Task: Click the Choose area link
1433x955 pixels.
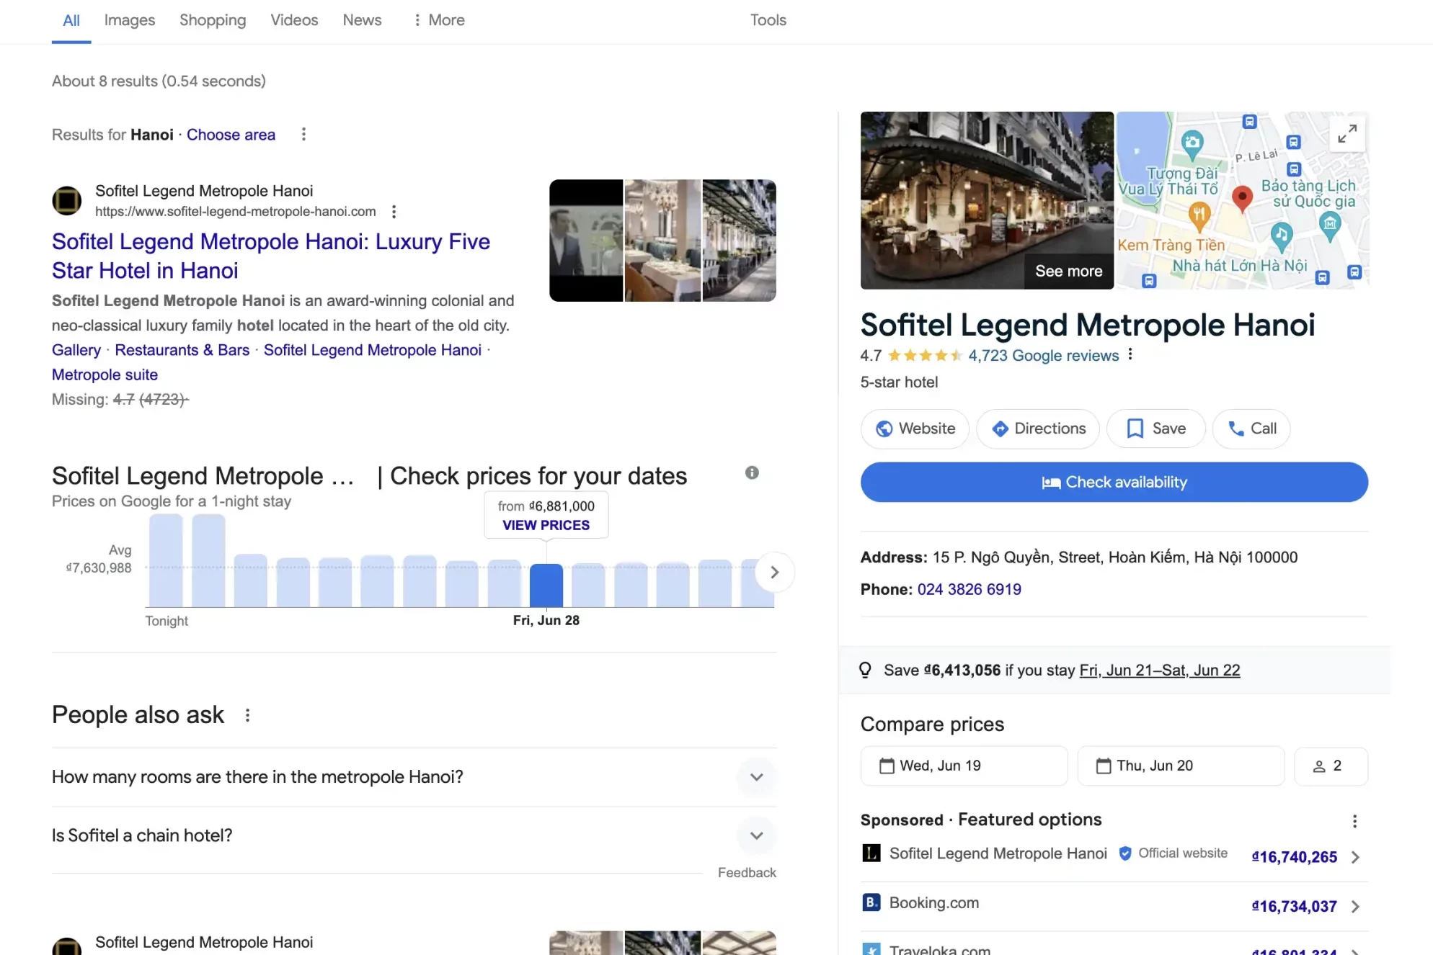Action: click(231, 135)
